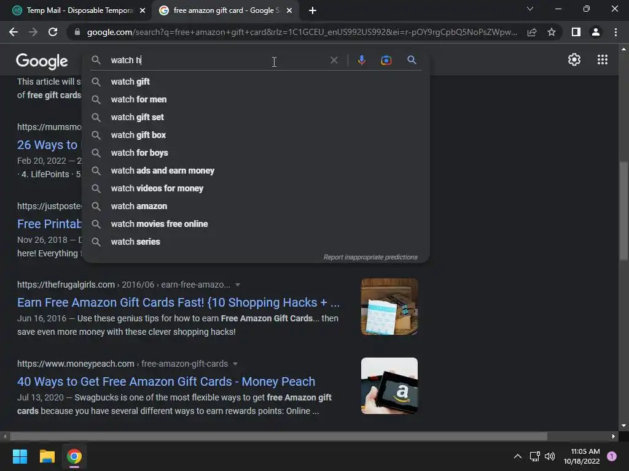Expand thefrugalgirls.com result options arrow
The width and height of the screenshot is (629, 471).
pos(238,285)
